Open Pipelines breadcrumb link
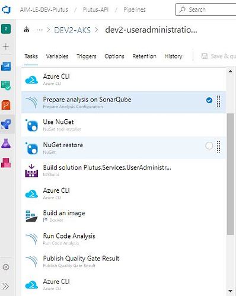This screenshot has width=236, height=296. click(x=135, y=9)
